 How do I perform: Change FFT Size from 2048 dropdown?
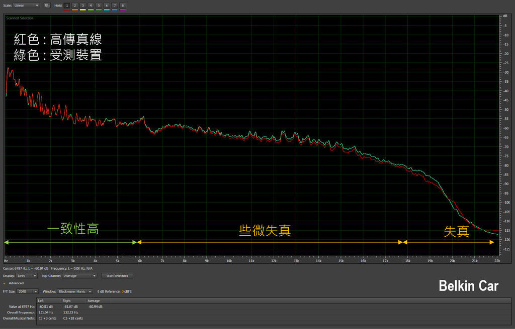[x=28, y=291]
